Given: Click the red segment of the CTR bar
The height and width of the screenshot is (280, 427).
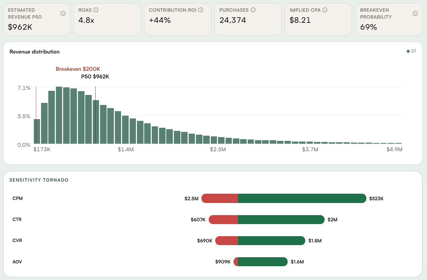Looking at the screenshot, I should click(x=224, y=220).
